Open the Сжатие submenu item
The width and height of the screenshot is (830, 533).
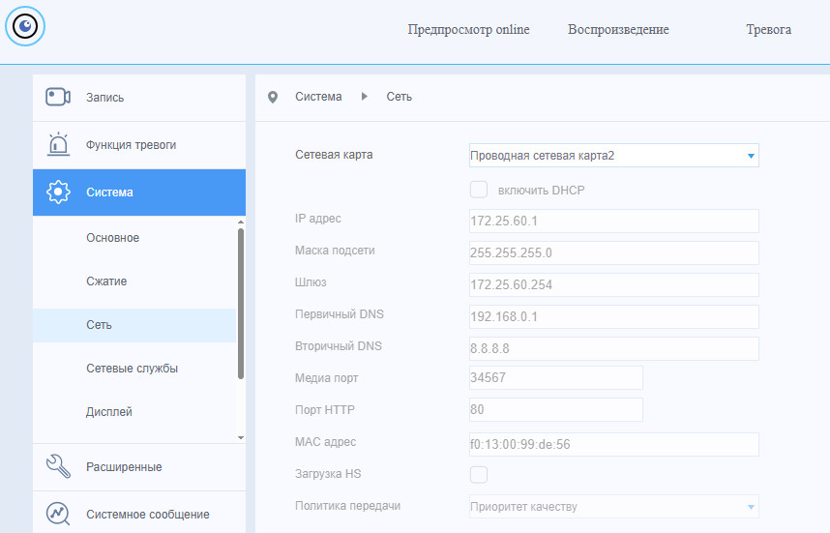point(106,281)
